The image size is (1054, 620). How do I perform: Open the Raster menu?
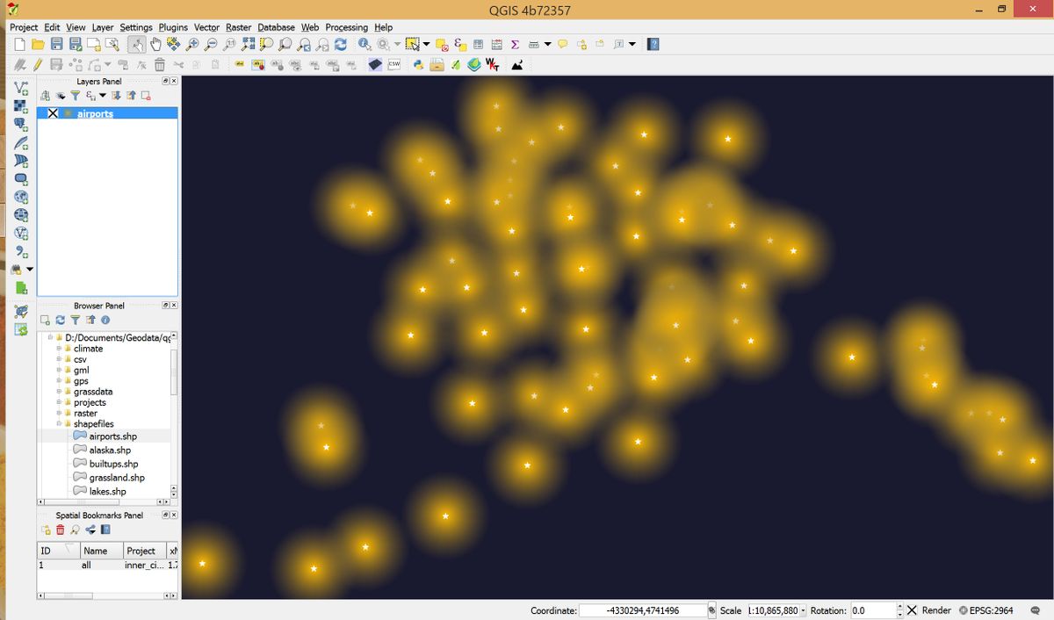238,27
